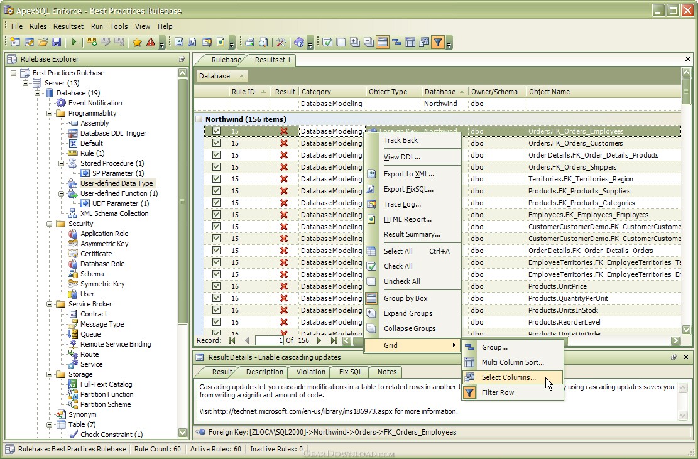Open the Resultset menu
This screenshot has width=698, height=459.
(x=68, y=26)
